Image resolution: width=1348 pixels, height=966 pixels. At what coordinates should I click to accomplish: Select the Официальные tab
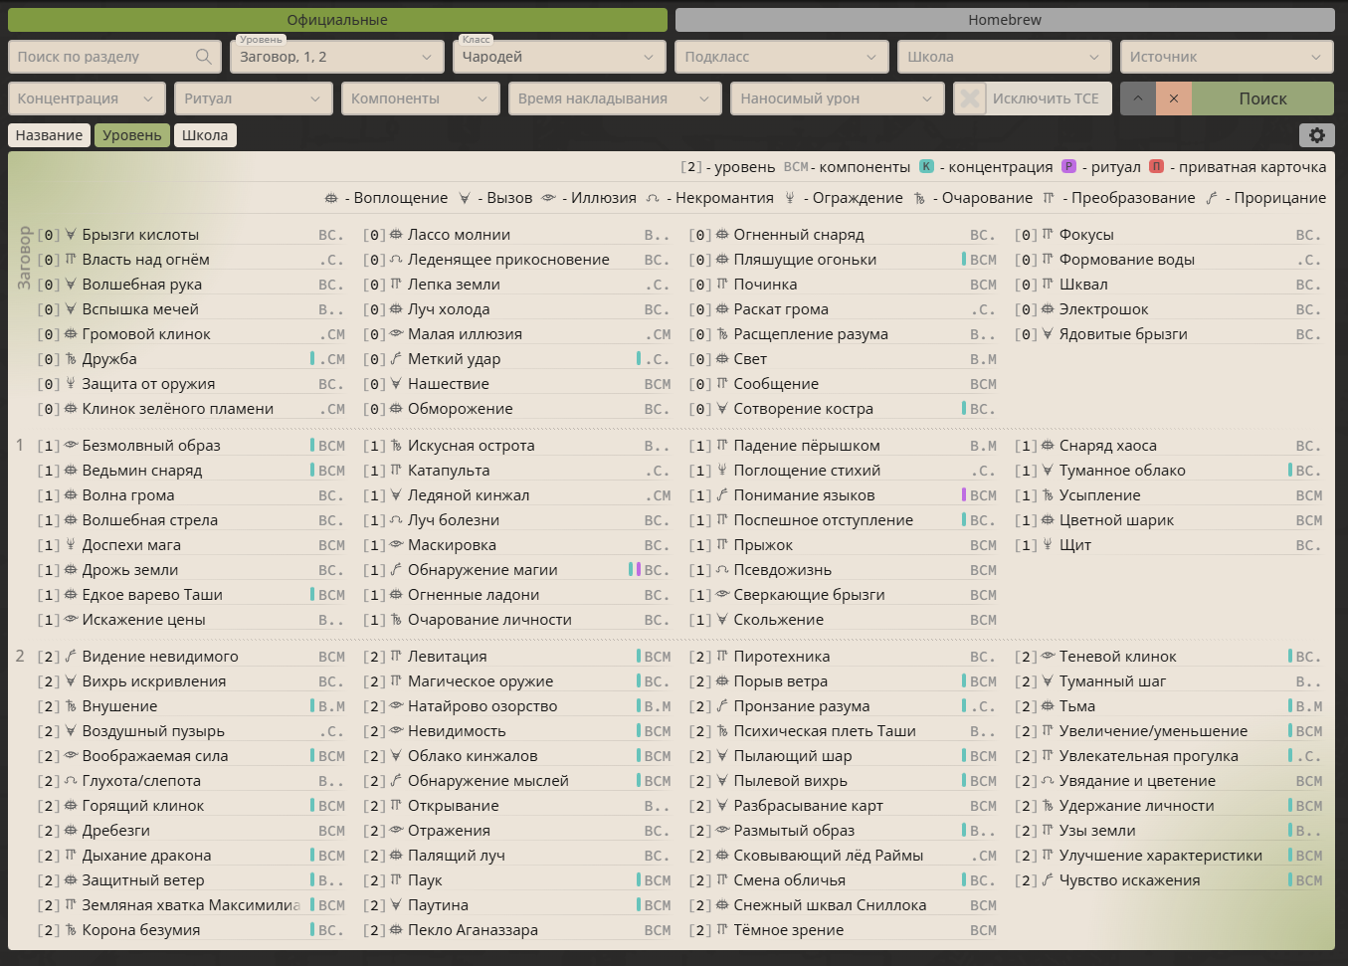click(337, 20)
